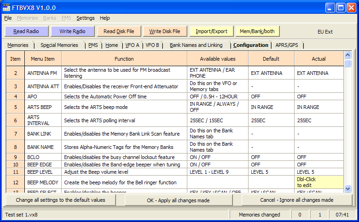
Task: Switch to the Memories tab
Action: click(x=18, y=45)
